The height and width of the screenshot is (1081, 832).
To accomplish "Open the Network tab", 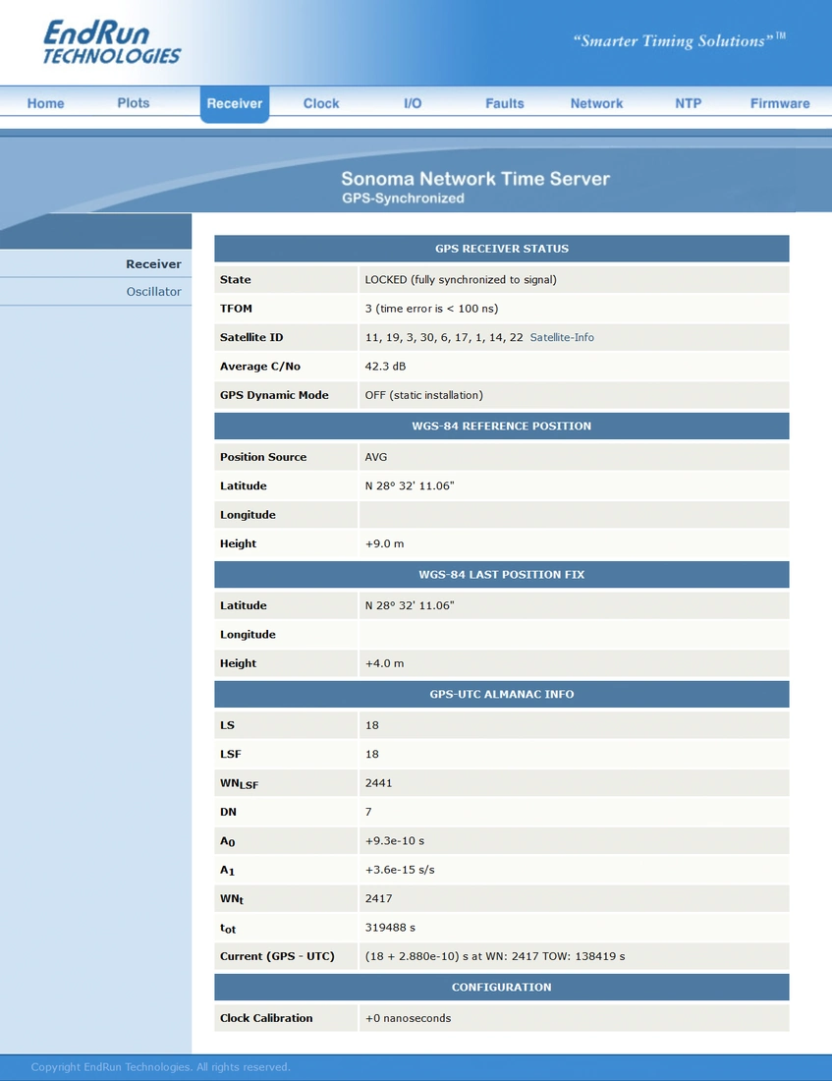I will click(x=596, y=103).
